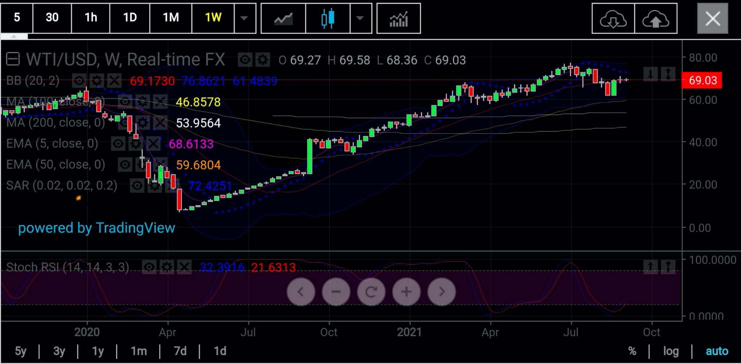This screenshot has height=364, width=741.
Task: Toggle visibility of EMA (5, close, 0)
Action: (x=118, y=144)
